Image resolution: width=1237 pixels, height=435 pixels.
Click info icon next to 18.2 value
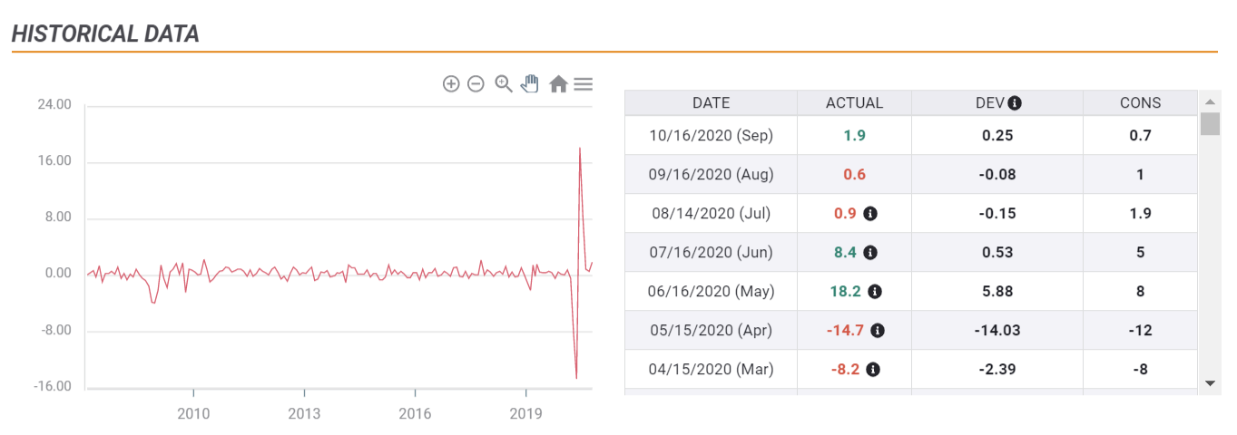tap(875, 292)
